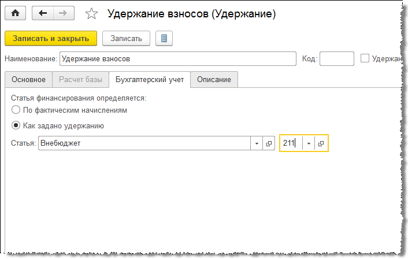
Task: Focus the Код input field
Action: (336, 58)
